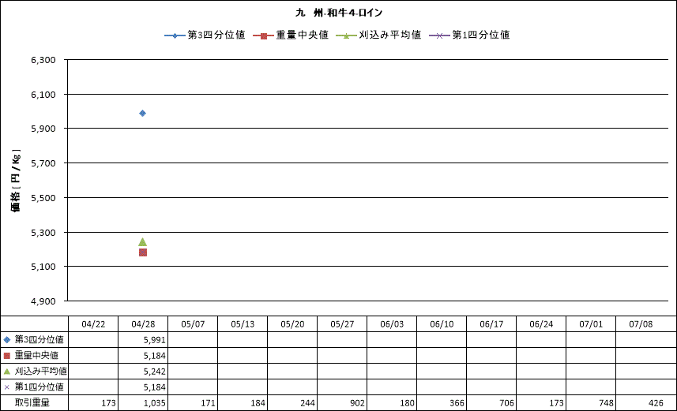677x411 pixels.
Task: Click the 第1四分位値 legend label text
Action: [481, 35]
